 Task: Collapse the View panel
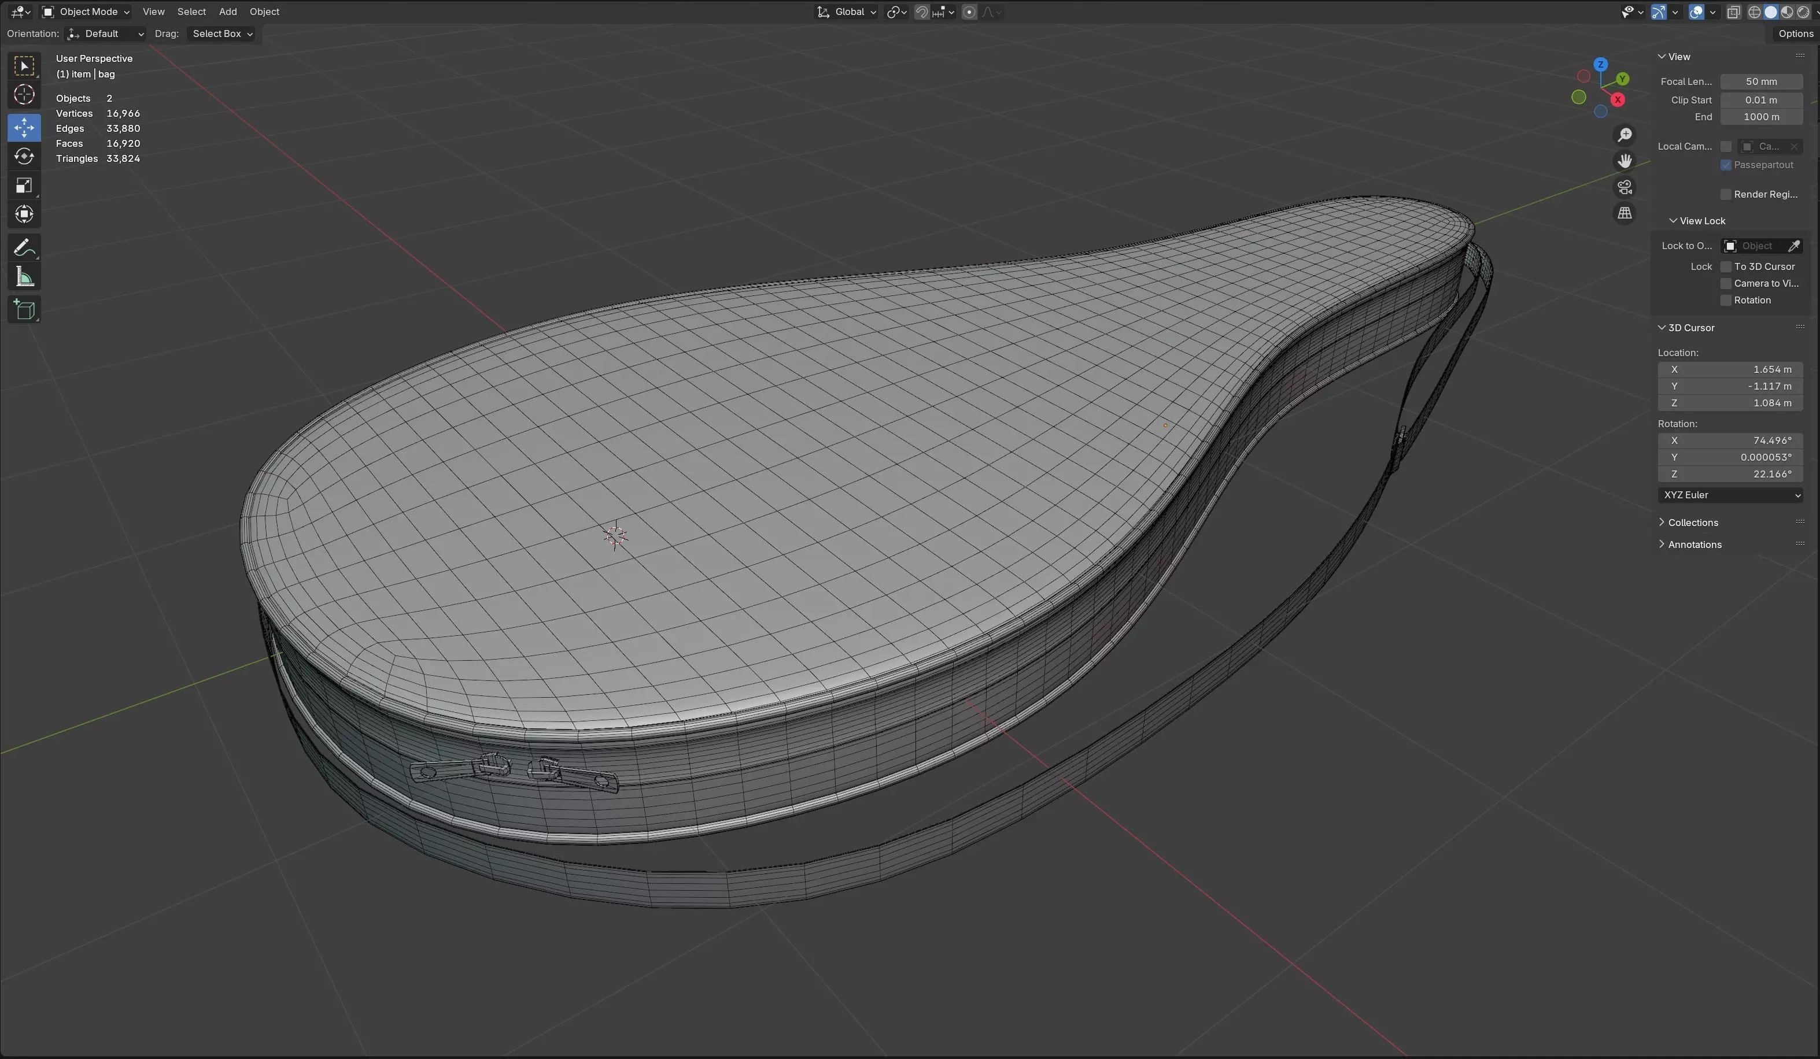[1674, 57]
